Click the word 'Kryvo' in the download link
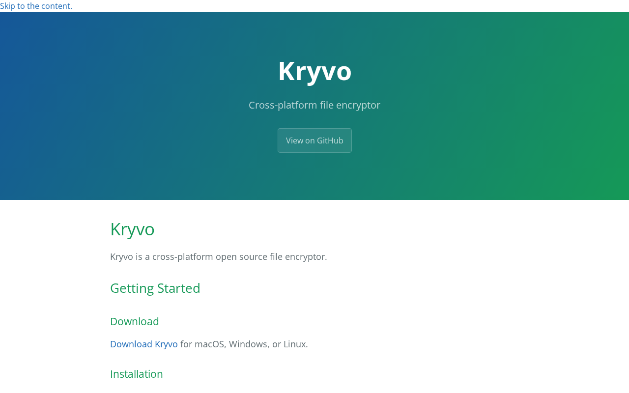Screen dimensions: 629x393 [166, 344]
